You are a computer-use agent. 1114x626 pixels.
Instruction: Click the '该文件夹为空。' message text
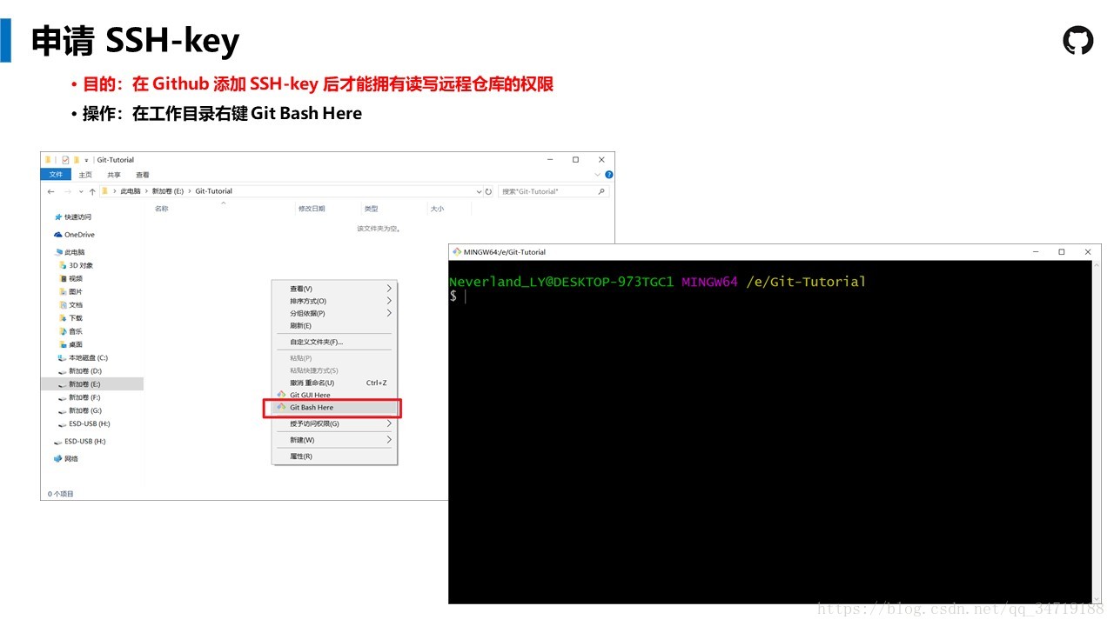pos(379,229)
